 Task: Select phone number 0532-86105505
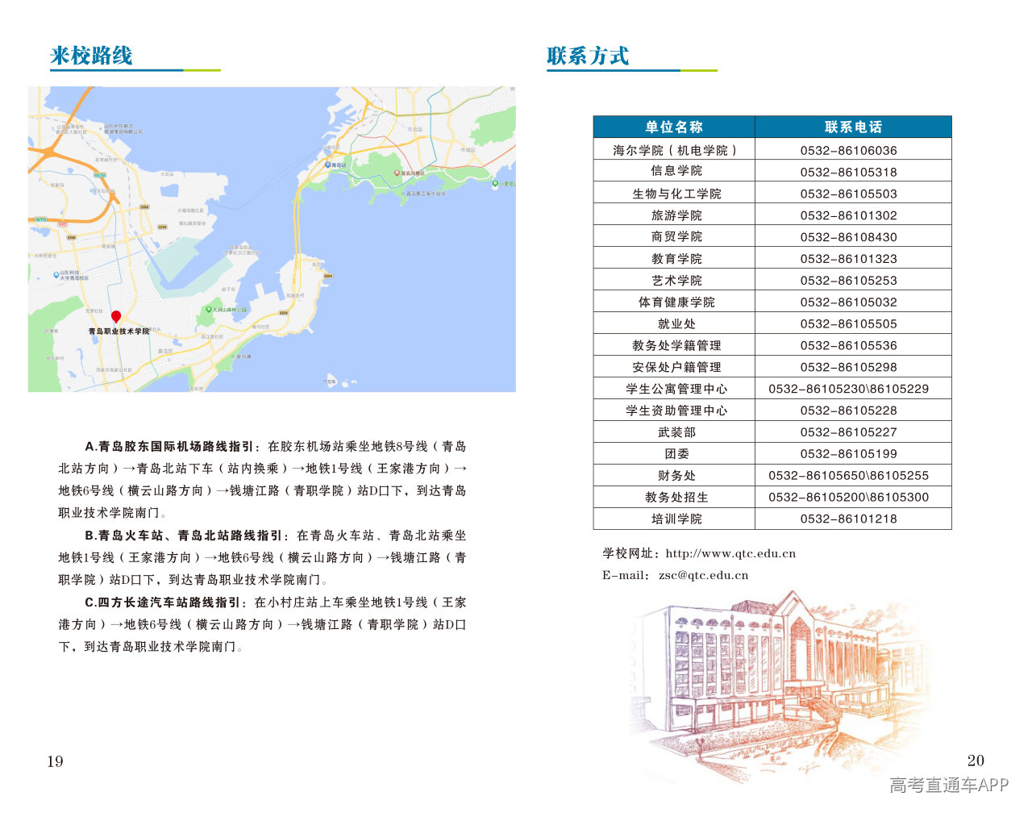click(848, 323)
